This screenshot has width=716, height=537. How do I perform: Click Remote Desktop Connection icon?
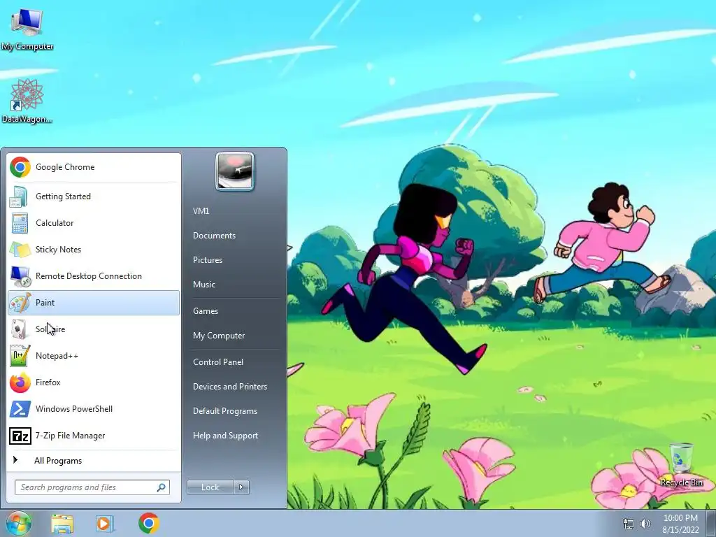20,276
